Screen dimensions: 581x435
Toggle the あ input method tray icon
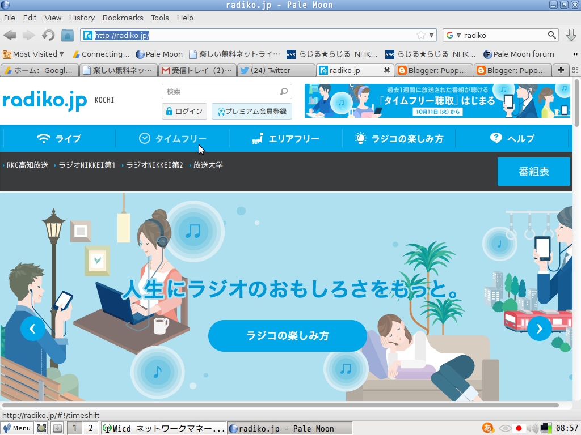pos(488,428)
